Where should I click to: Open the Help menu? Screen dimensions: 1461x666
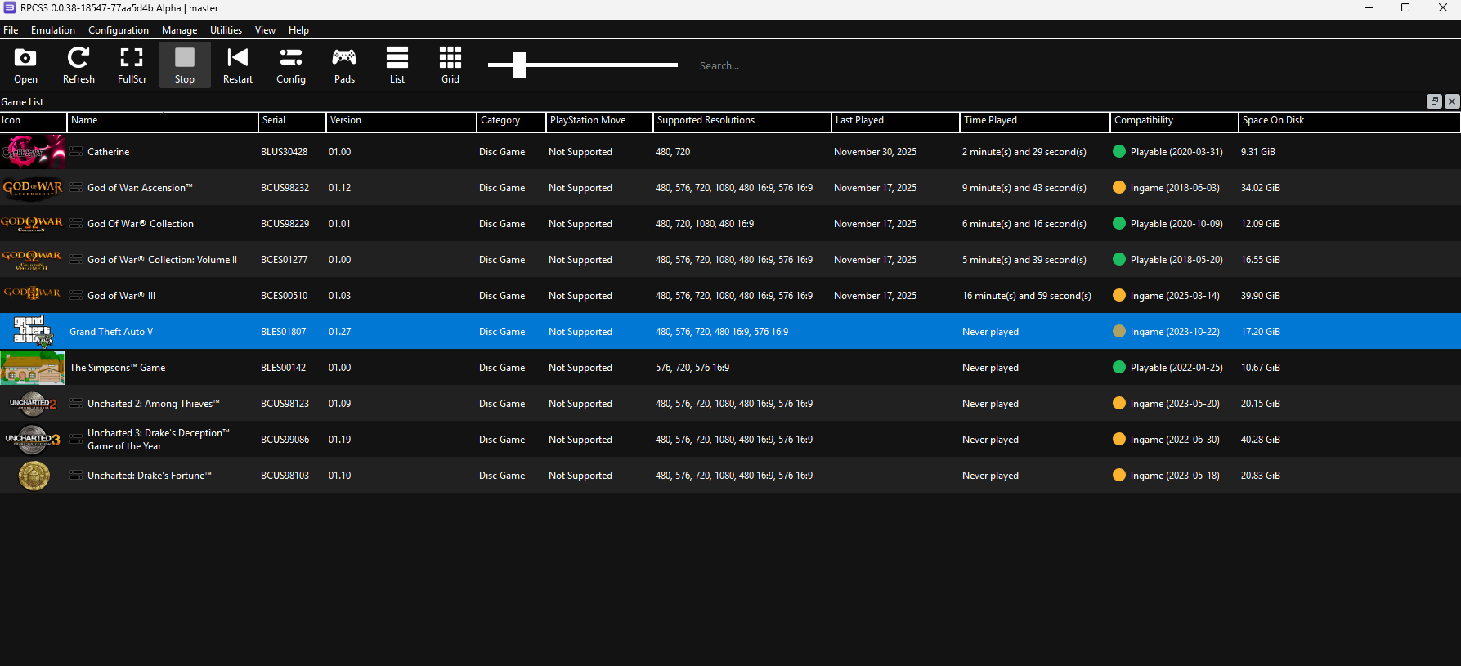point(298,30)
